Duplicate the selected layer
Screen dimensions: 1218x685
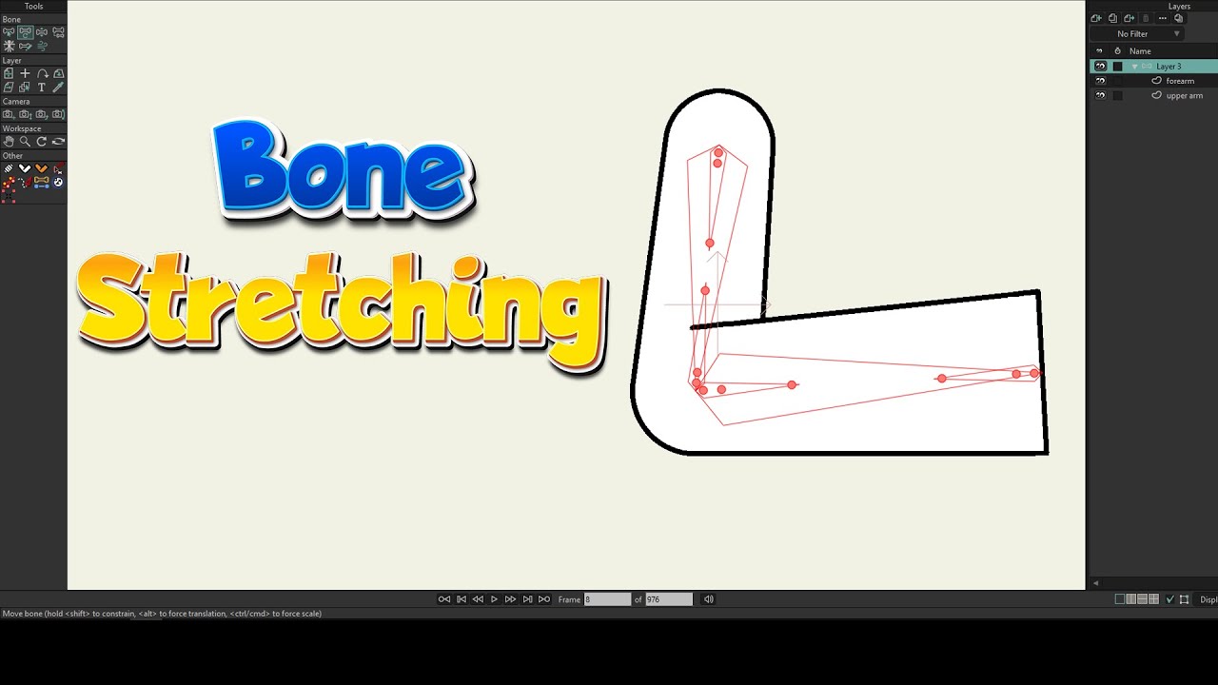[x=1113, y=18]
